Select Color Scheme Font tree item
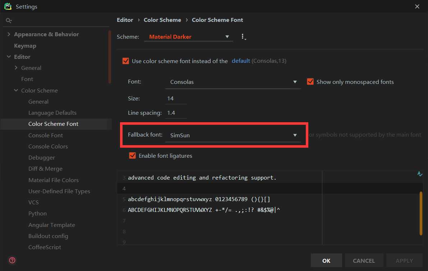 [53, 124]
